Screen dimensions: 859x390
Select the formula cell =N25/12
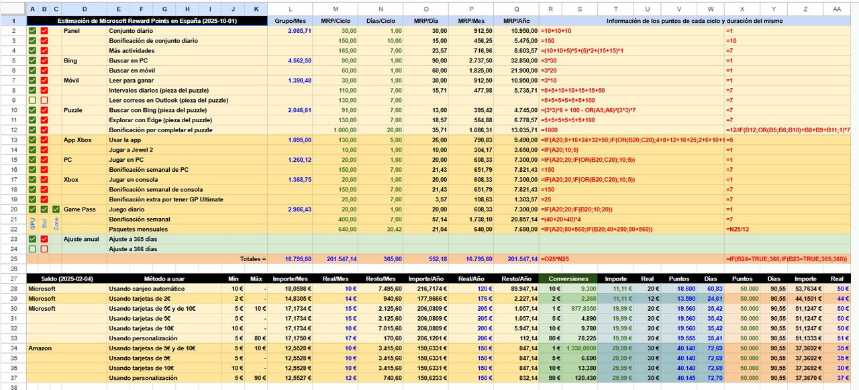pos(788,229)
